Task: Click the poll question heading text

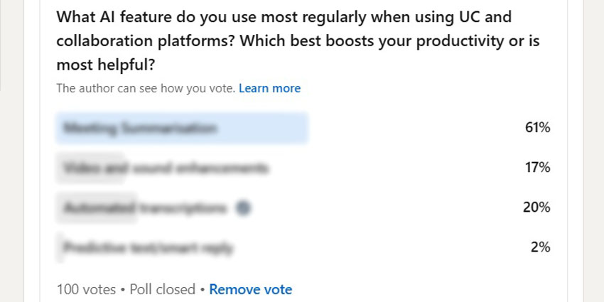Action: [298, 41]
